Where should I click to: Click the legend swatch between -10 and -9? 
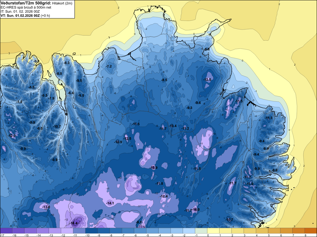point(91,231)
